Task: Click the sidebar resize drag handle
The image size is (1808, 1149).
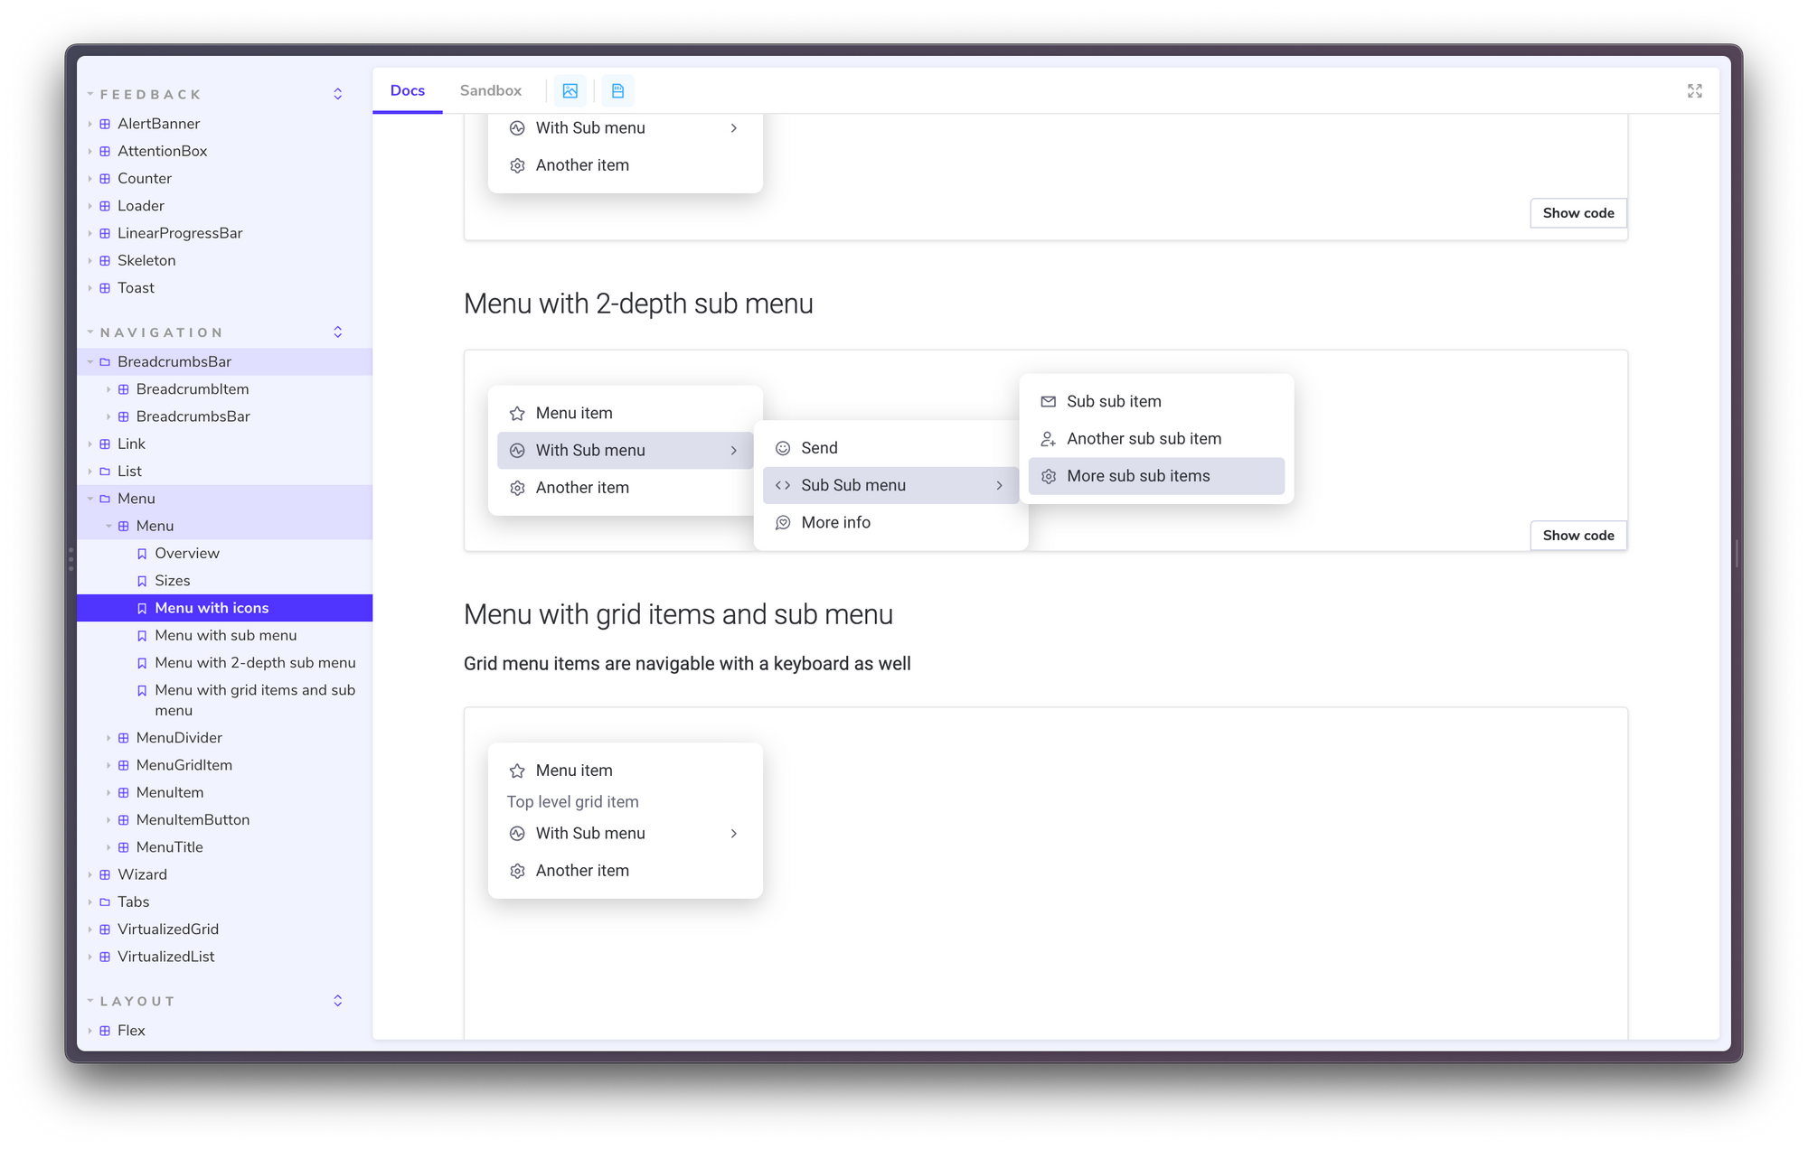Action: pos(71,558)
